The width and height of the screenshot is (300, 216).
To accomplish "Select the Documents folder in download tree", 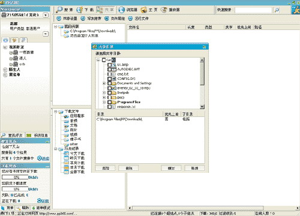I will pyautogui.click(x=71, y=125).
